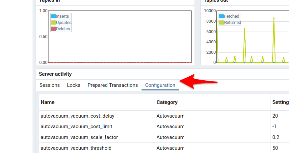This screenshot has width=289, height=153.
Task: Click the autovacuum_vacuum_scale_factor name cell
Action: coord(79,137)
